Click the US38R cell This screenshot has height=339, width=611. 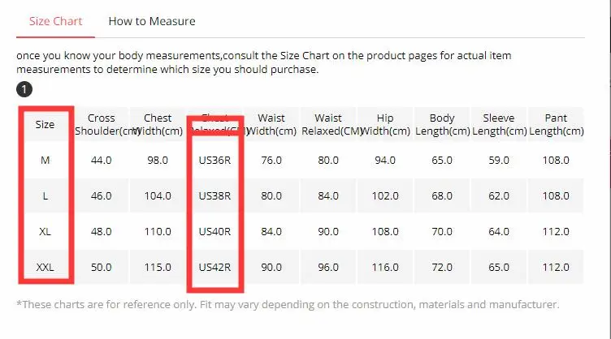pos(214,196)
